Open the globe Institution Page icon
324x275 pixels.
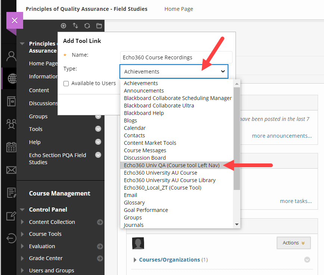[x=12, y=78]
